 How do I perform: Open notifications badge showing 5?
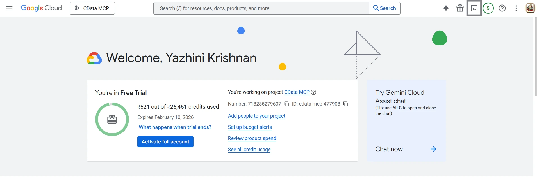(488, 8)
